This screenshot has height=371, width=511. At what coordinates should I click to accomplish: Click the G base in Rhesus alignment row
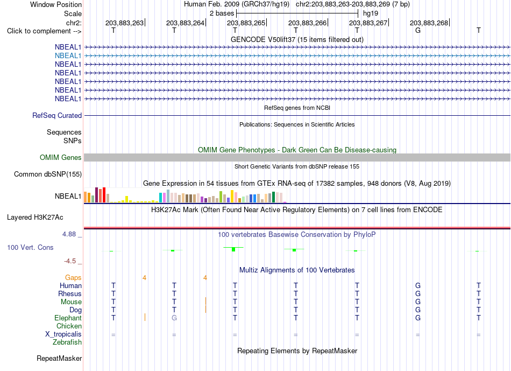pyautogui.click(x=418, y=293)
